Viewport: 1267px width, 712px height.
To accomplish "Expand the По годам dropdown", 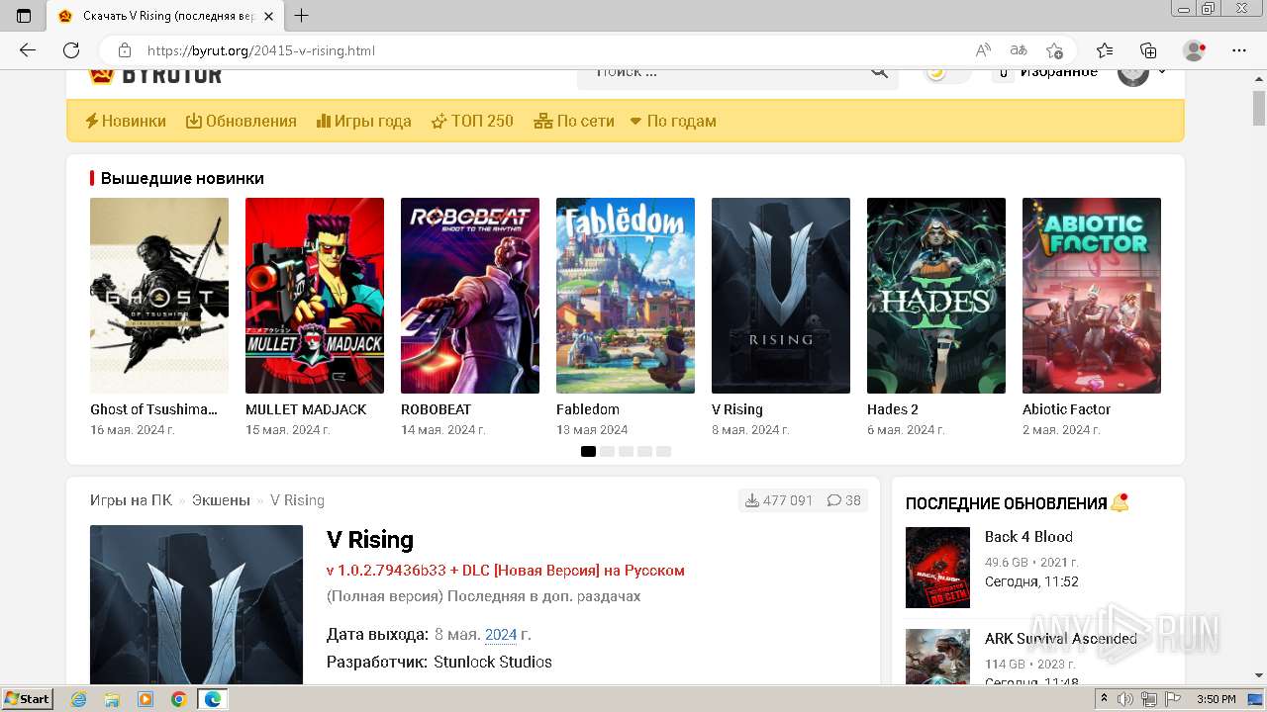I will pyautogui.click(x=673, y=121).
